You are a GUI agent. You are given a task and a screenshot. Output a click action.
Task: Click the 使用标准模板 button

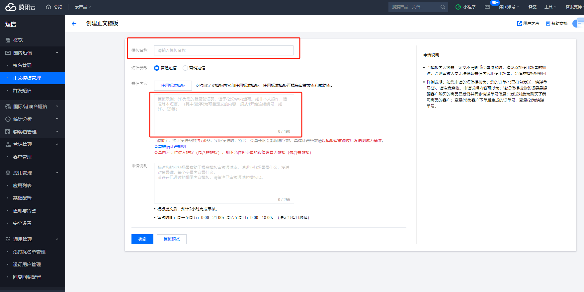173,86
